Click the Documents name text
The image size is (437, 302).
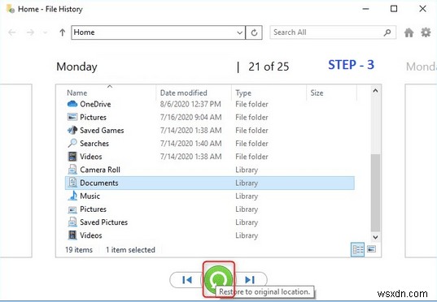pyautogui.click(x=99, y=183)
